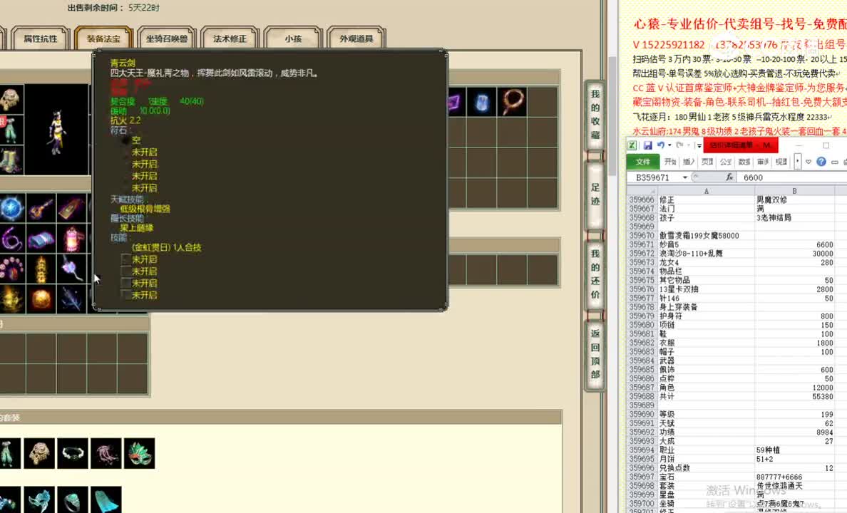Image resolution: width=847 pixels, height=513 pixels.
Task: Check the second 未开启 skill checkbox
Action: coord(125,270)
